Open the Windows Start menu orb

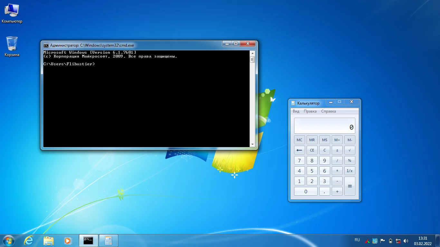[8, 241]
